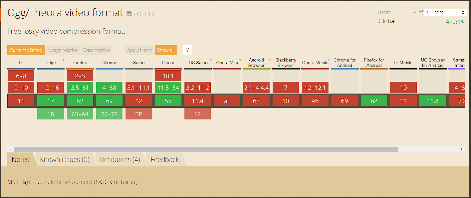471x198 pixels.
Task: Click the Firefox for Android column header
Action: (374, 63)
